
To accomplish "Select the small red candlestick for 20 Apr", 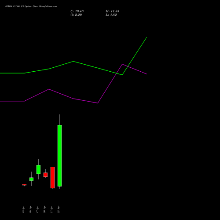I will click(45, 175).
